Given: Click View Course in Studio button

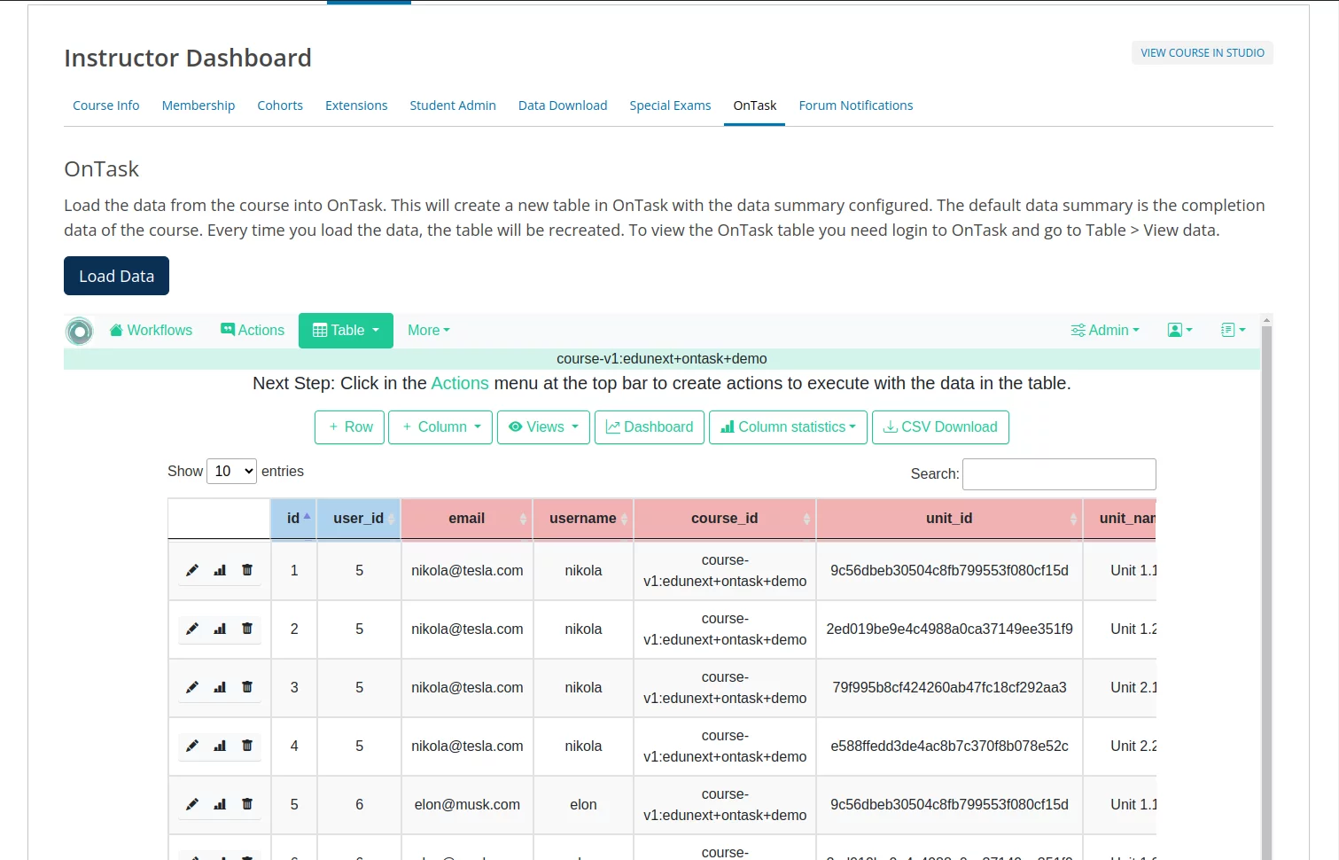Looking at the screenshot, I should [1202, 53].
